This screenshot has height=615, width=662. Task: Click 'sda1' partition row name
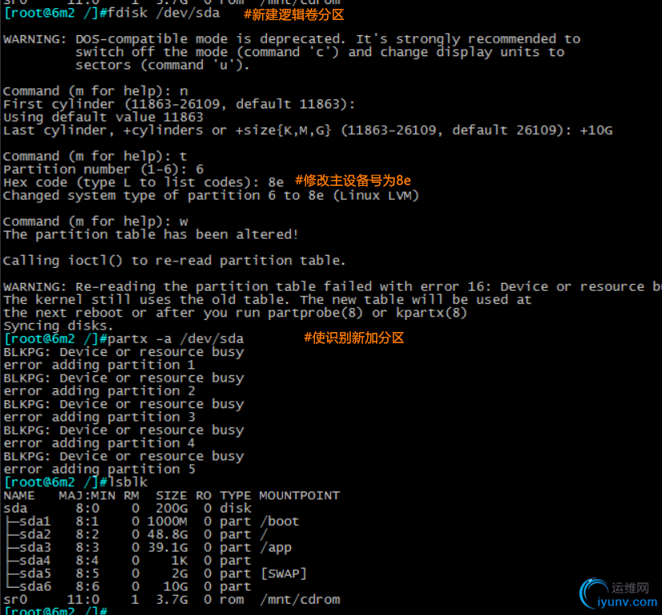coord(35,521)
